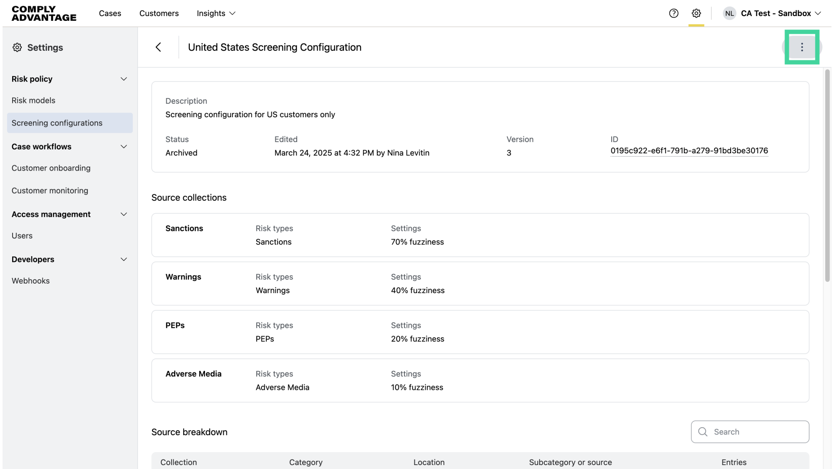Go to the Cases tab
Image resolution: width=834 pixels, height=469 pixels.
click(x=110, y=13)
